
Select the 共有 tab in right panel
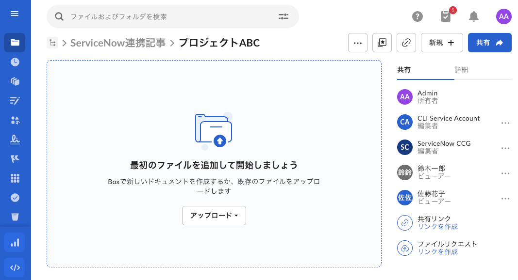pos(405,70)
